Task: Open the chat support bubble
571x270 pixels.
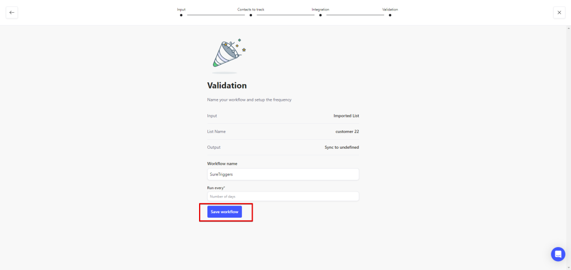Action: point(558,254)
